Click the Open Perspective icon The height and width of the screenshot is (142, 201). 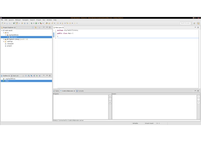tap(194, 23)
